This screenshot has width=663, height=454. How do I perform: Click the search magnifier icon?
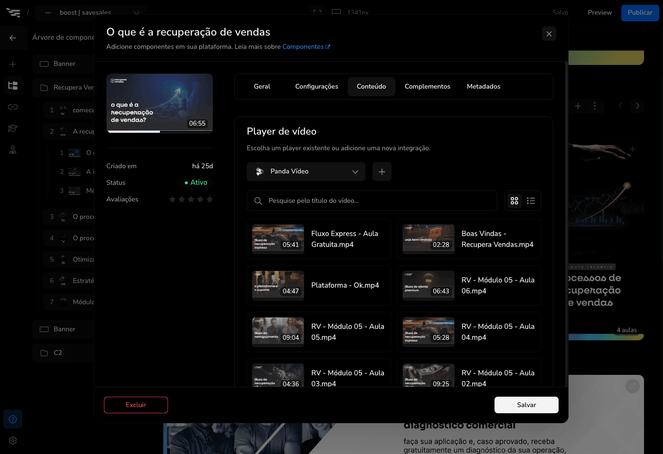pyautogui.click(x=258, y=201)
